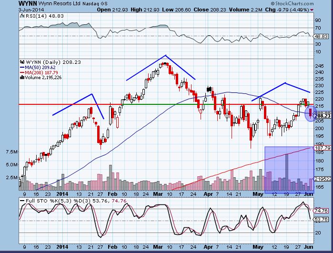The width and height of the screenshot is (333, 253).
Task: Click the Low 206.60 value
Action: (x=176, y=10)
